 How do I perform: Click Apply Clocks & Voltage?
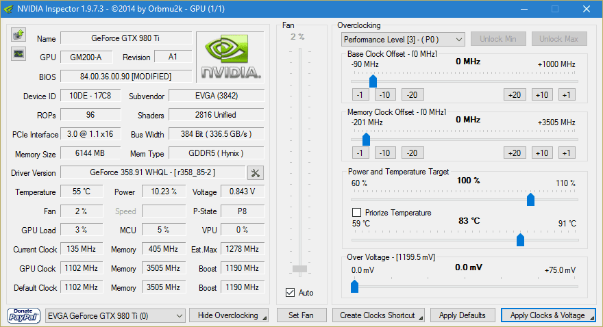548,315
